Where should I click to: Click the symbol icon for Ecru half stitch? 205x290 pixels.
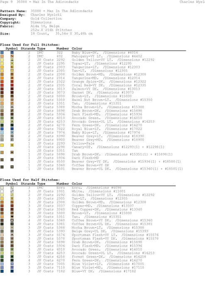click(x=12, y=188)
